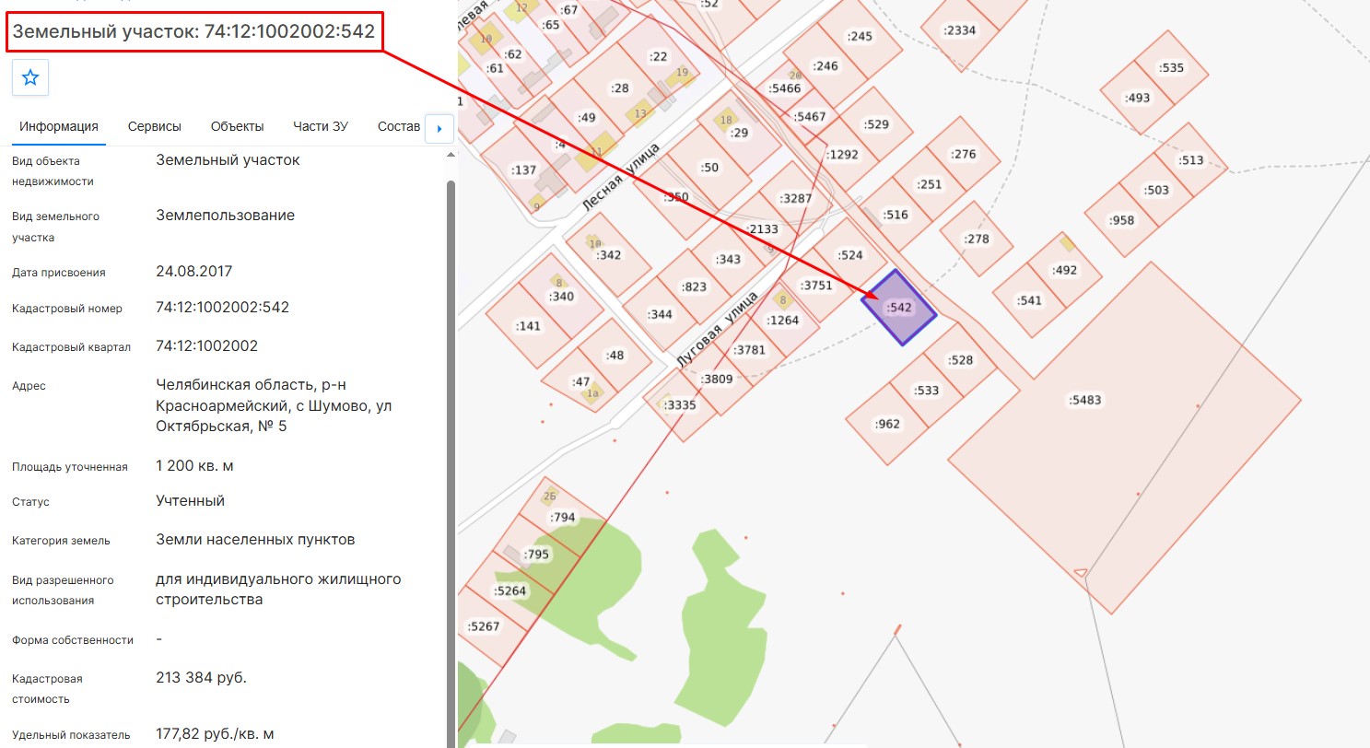Click house icon 1а in parcel :47

point(594,392)
